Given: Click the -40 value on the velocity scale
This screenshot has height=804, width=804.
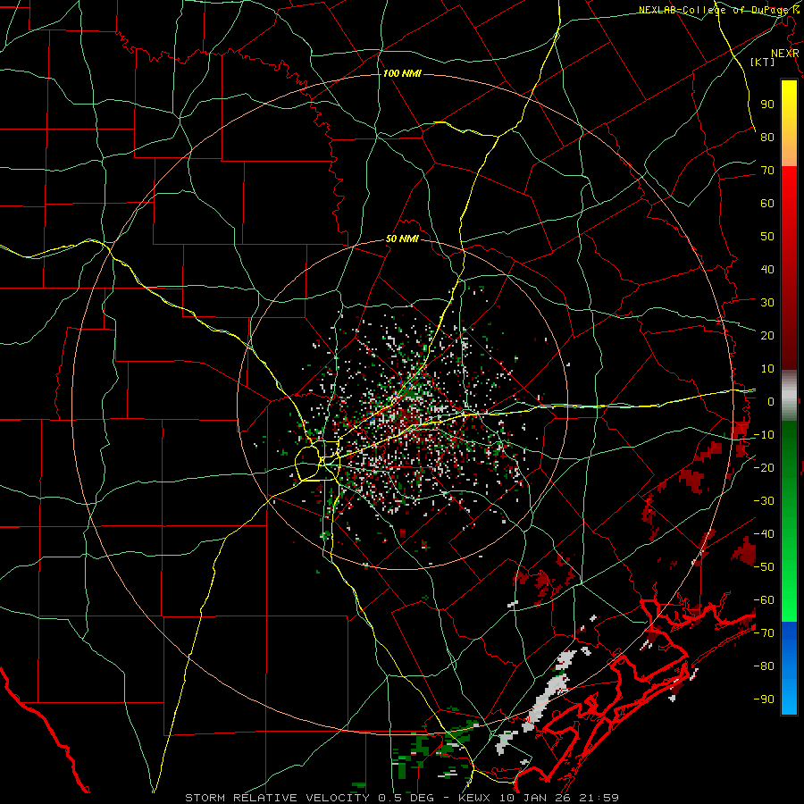Looking at the screenshot, I should coord(764,534).
